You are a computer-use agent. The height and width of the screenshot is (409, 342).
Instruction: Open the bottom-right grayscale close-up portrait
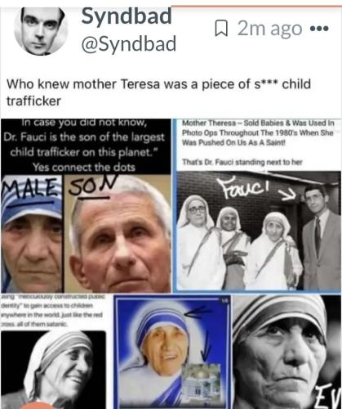point(287,352)
